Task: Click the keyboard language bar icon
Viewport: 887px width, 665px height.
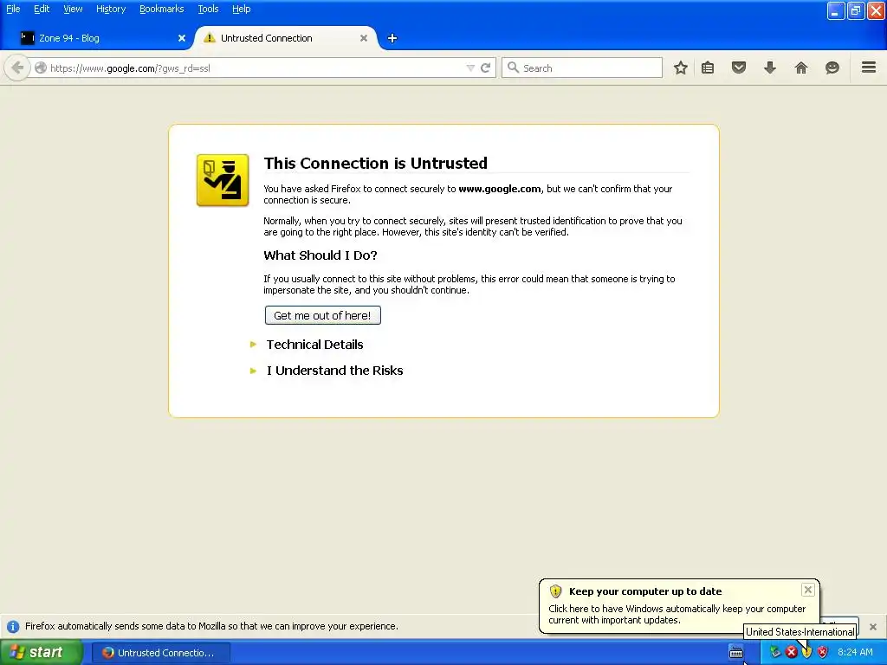Action: 736,653
